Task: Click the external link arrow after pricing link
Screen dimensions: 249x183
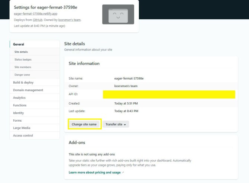Action: (123, 172)
